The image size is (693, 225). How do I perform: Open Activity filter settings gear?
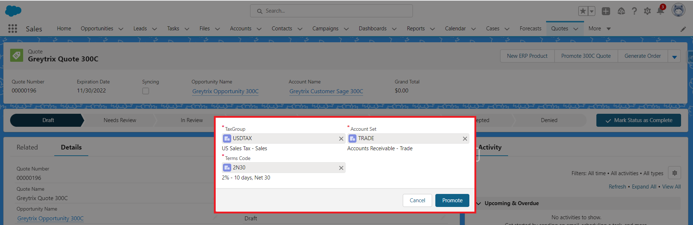675,173
